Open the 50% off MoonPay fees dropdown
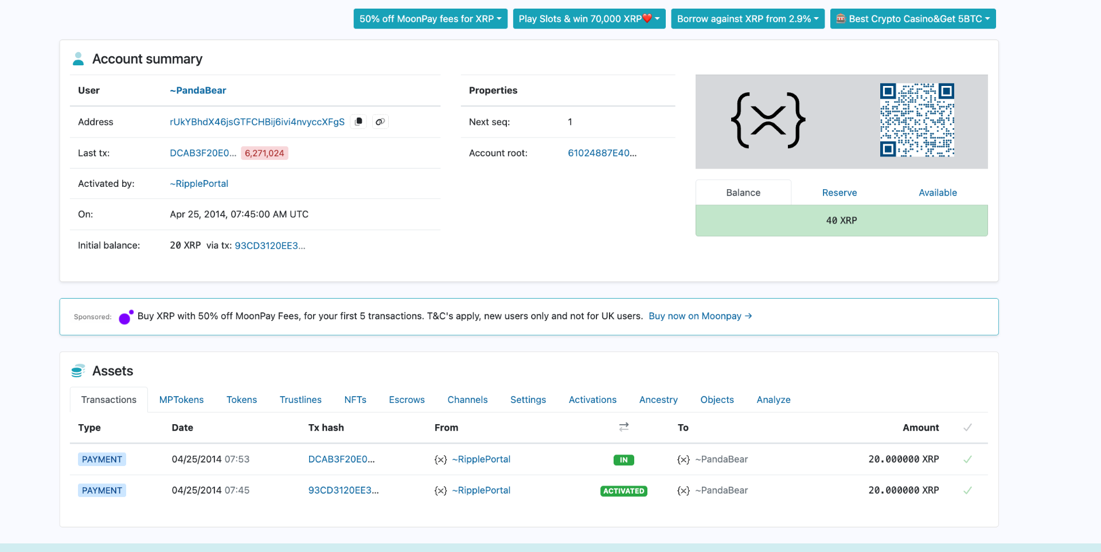 click(430, 18)
